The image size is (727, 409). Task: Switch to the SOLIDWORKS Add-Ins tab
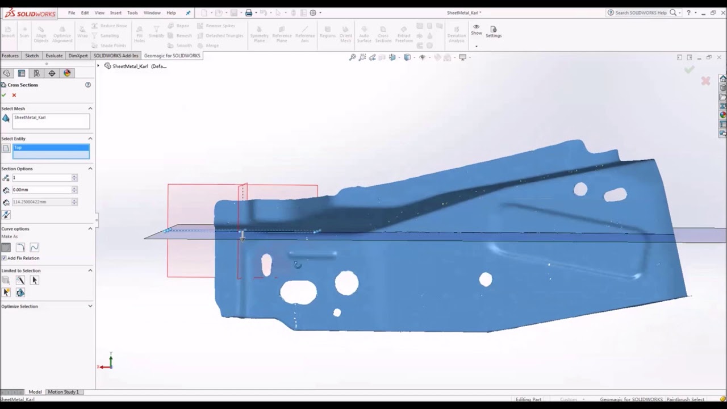pos(116,56)
